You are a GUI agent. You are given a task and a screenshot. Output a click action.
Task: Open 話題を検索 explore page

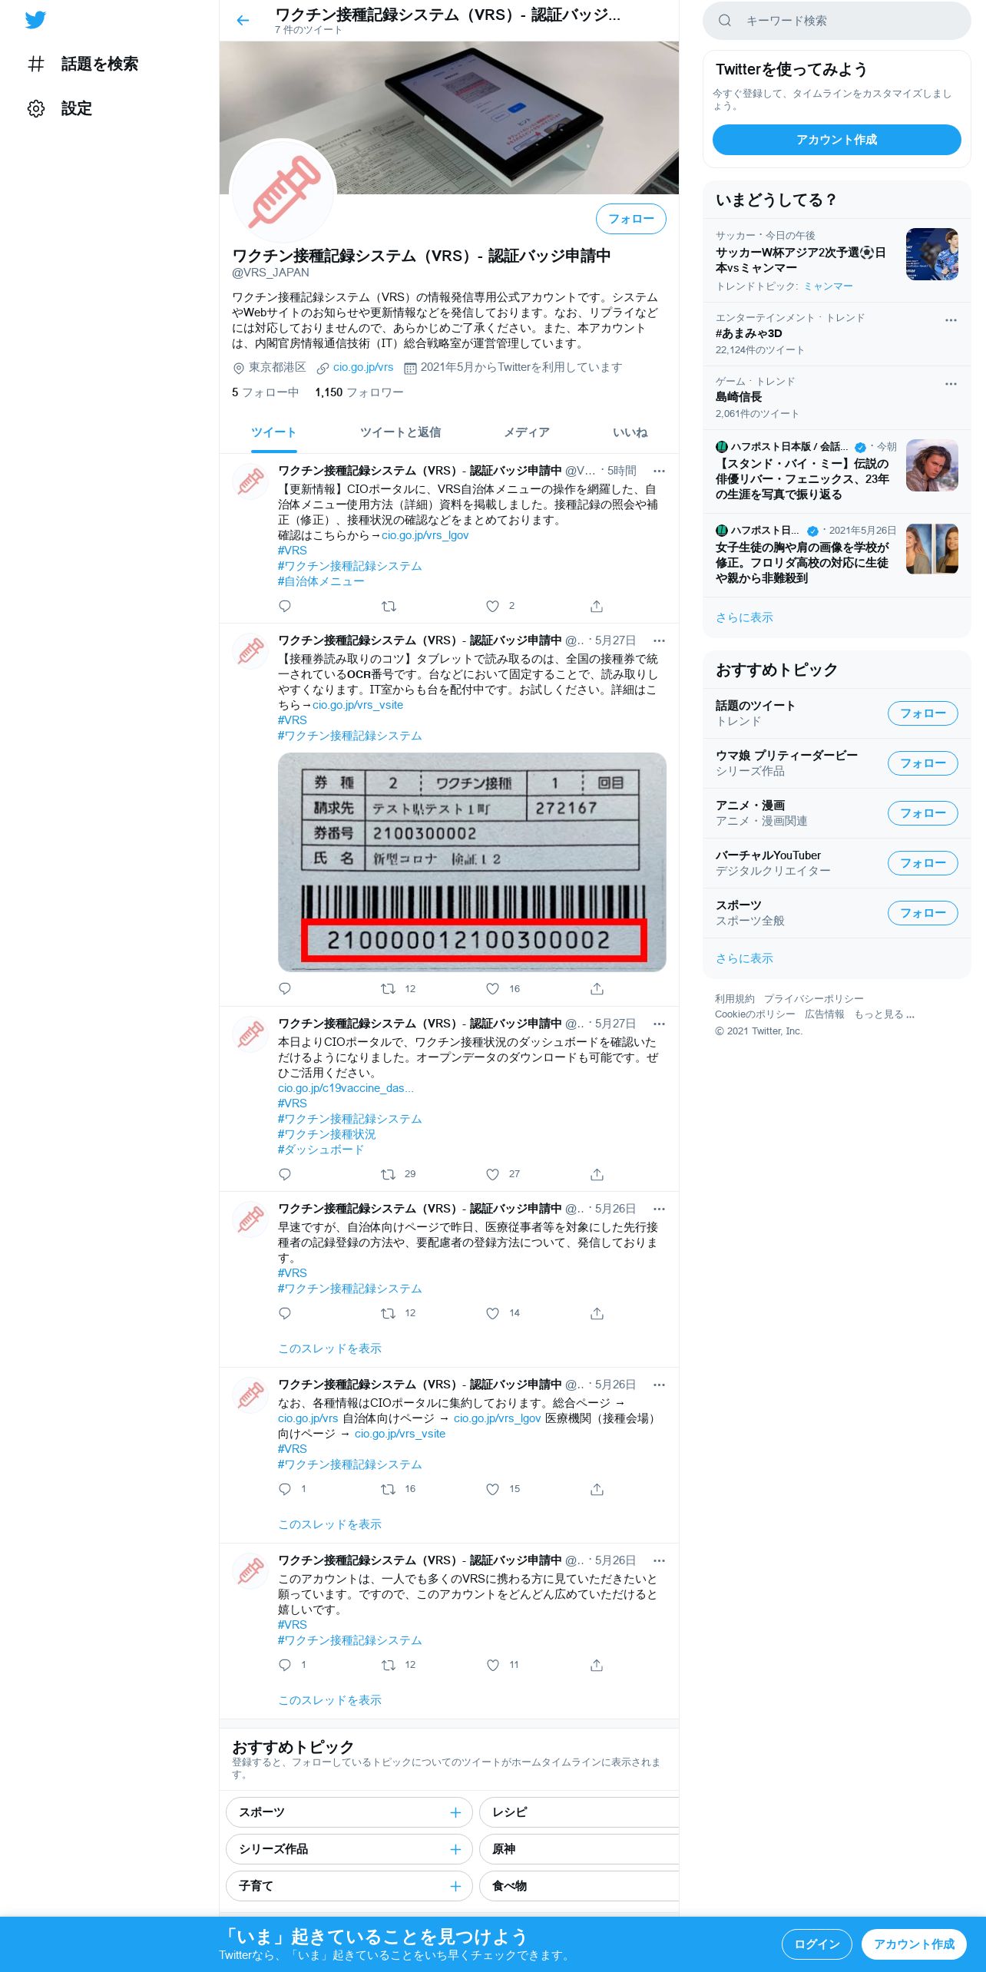coord(83,64)
